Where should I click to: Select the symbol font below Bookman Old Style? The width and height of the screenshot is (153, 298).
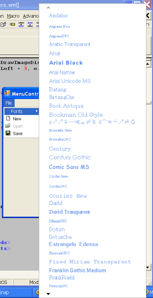[92, 122]
